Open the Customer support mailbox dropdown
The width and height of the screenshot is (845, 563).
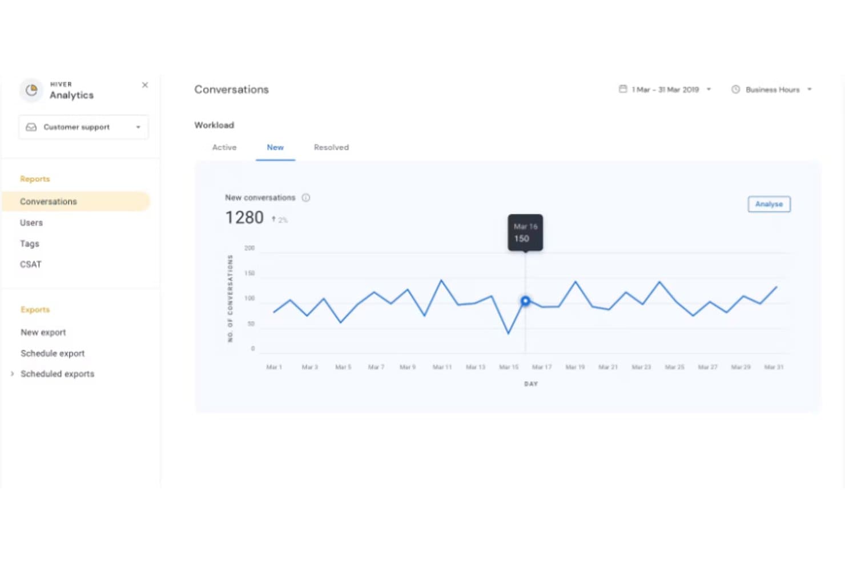tap(83, 127)
